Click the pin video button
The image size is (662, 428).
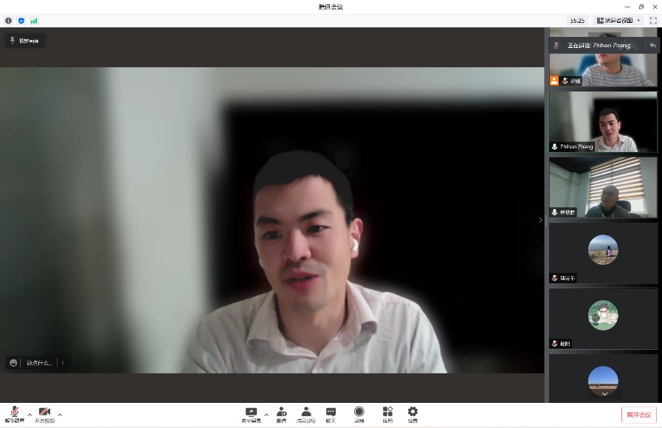point(26,41)
